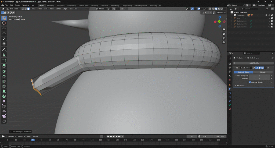This screenshot has width=275, height=148.
Task: Open the Mesh menu in the viewport header
Action: point(51,9)
